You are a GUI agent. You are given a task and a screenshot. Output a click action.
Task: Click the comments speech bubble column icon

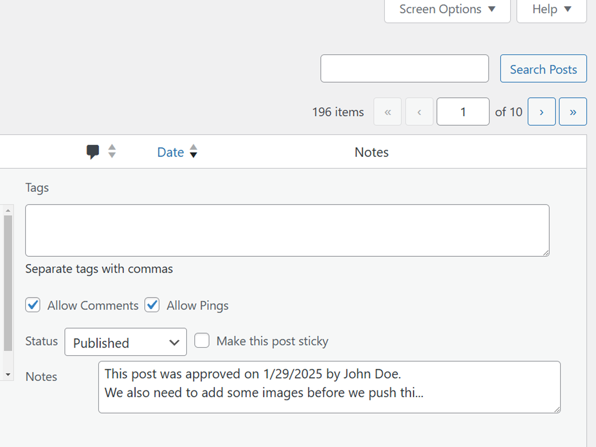pyautogui.click(x=93, y=151)
